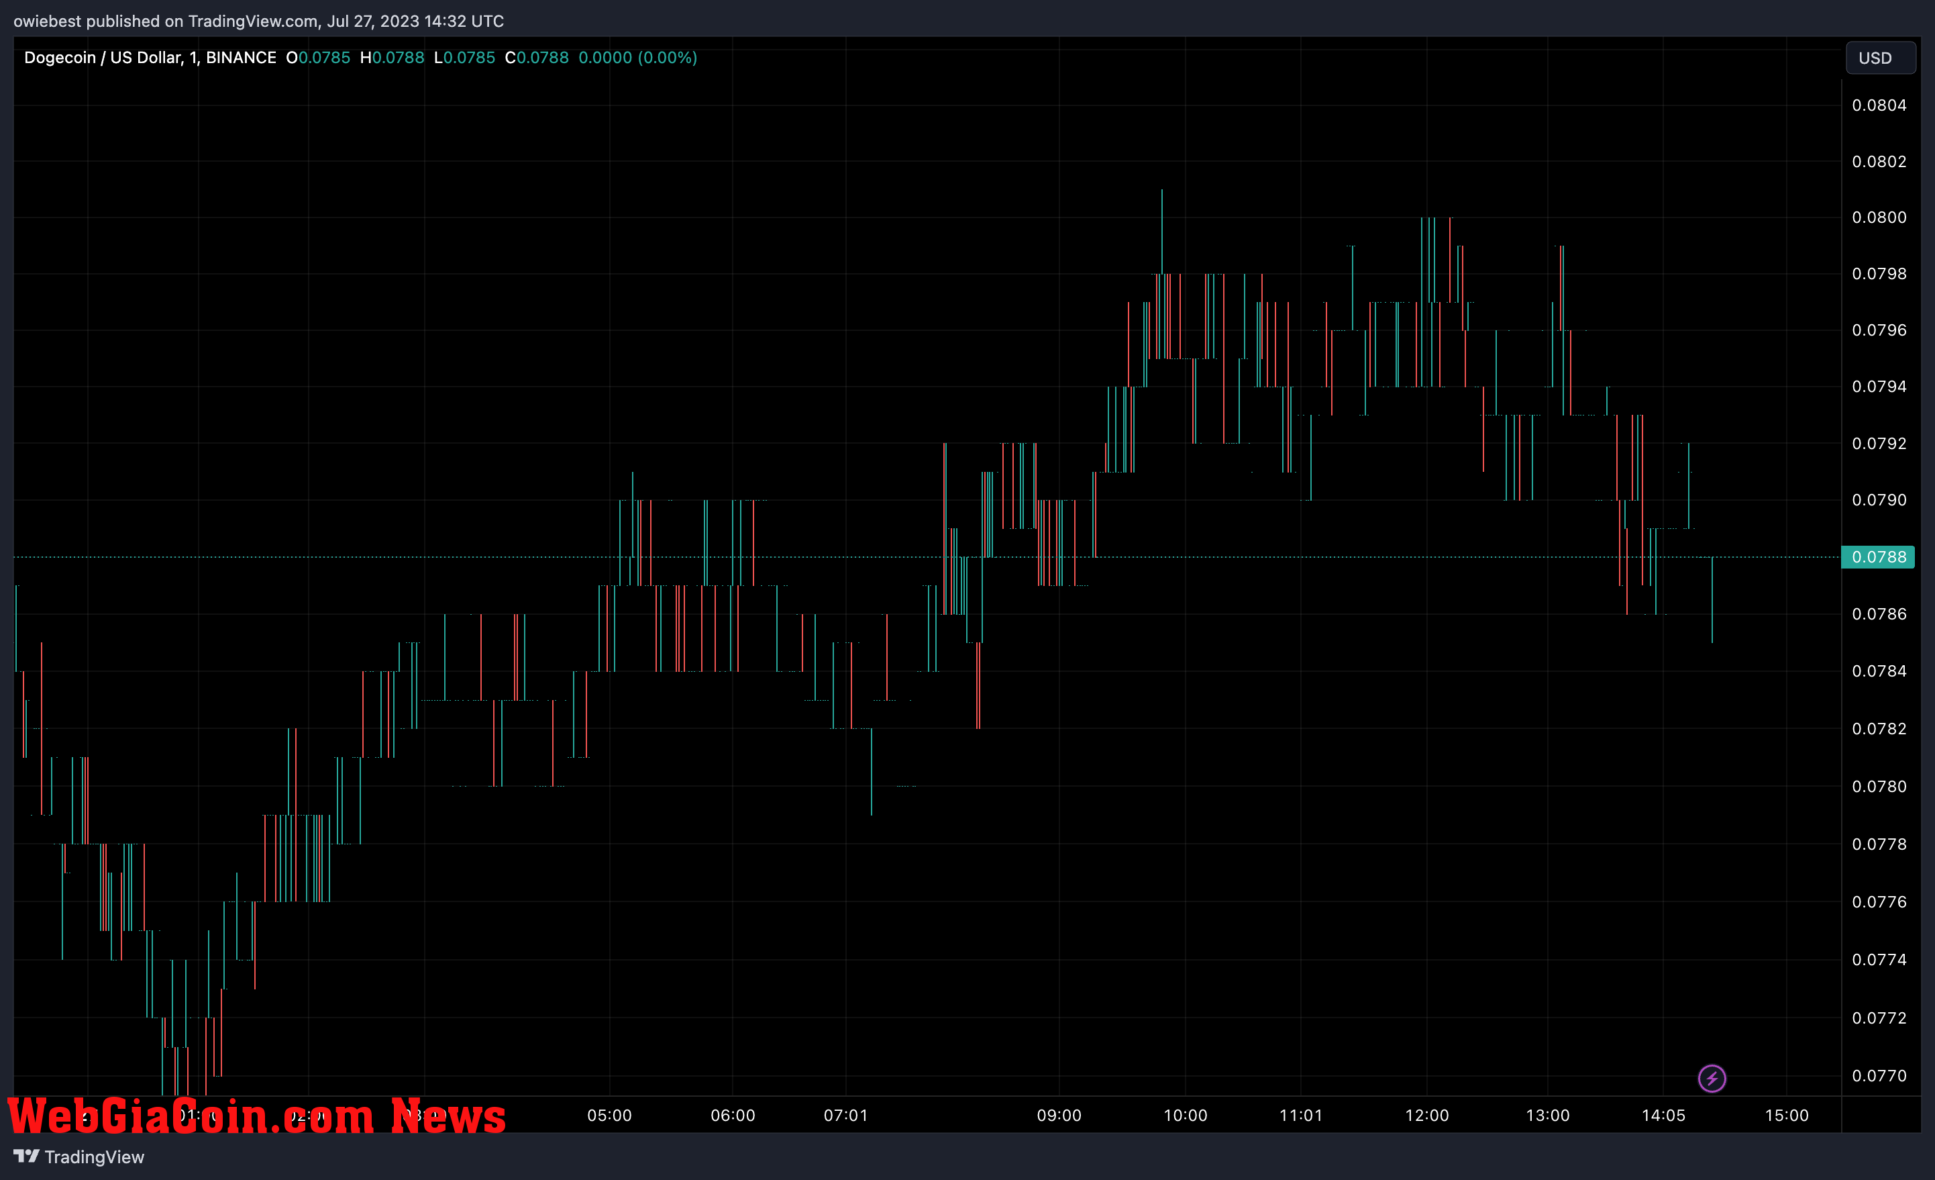The width and height of the screenshot is (1935, 1180).
Task: Open the USD currency selector
Action: [x=1879, y=57]
